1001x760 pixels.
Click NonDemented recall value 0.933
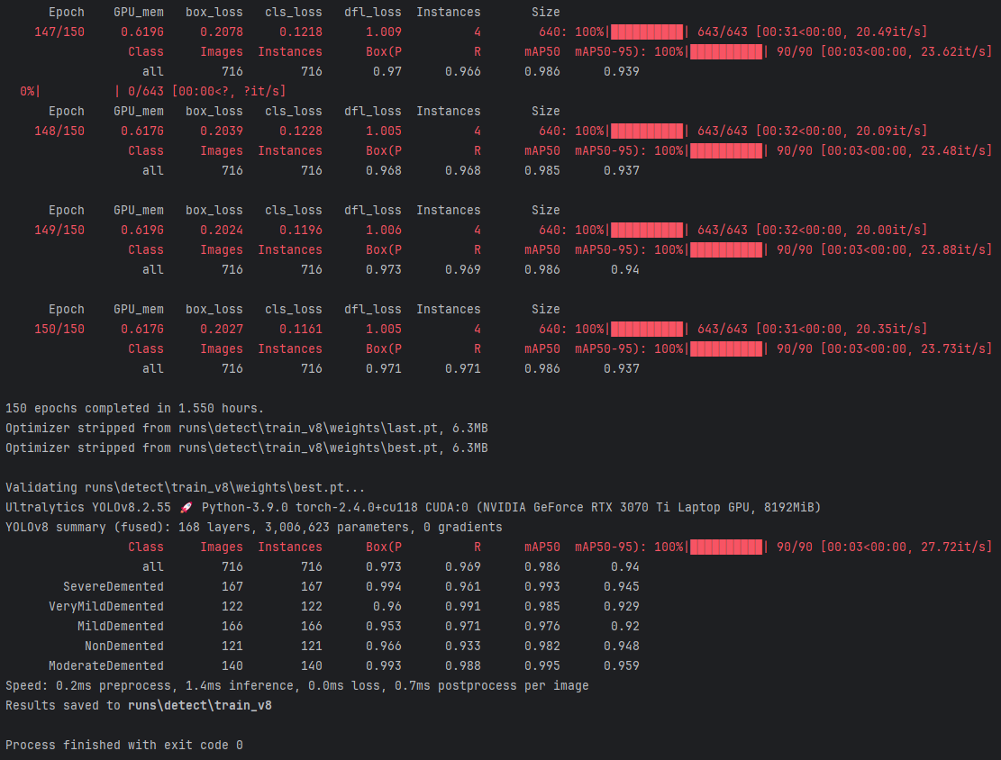coord(463,646)
